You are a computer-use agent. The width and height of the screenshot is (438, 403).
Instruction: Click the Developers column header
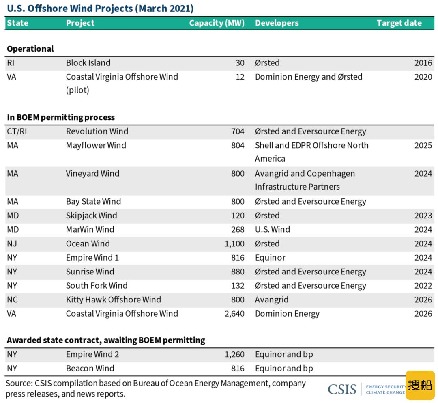(x=277, y=23)
